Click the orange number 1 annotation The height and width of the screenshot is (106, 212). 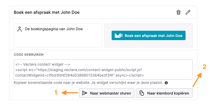tap(55, 92)
